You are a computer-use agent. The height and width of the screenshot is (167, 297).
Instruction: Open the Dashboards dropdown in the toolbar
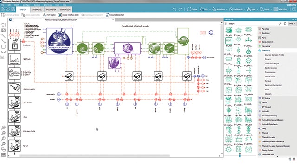[245, 9]
